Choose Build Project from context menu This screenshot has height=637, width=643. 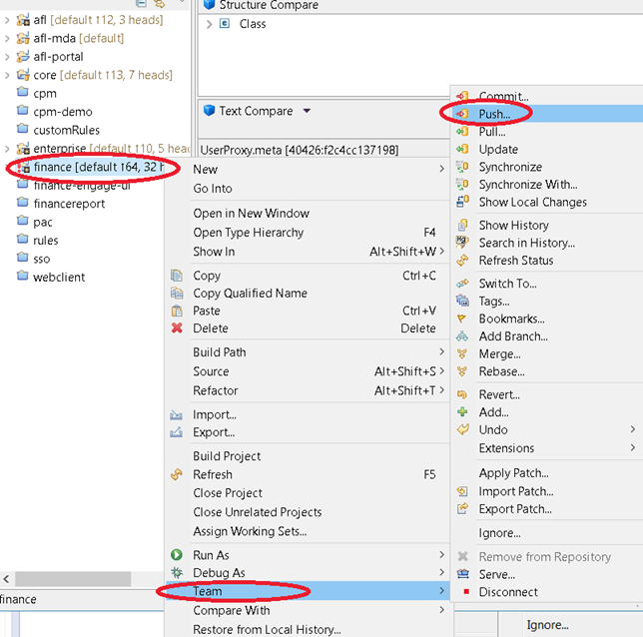[x=227, y=456]
